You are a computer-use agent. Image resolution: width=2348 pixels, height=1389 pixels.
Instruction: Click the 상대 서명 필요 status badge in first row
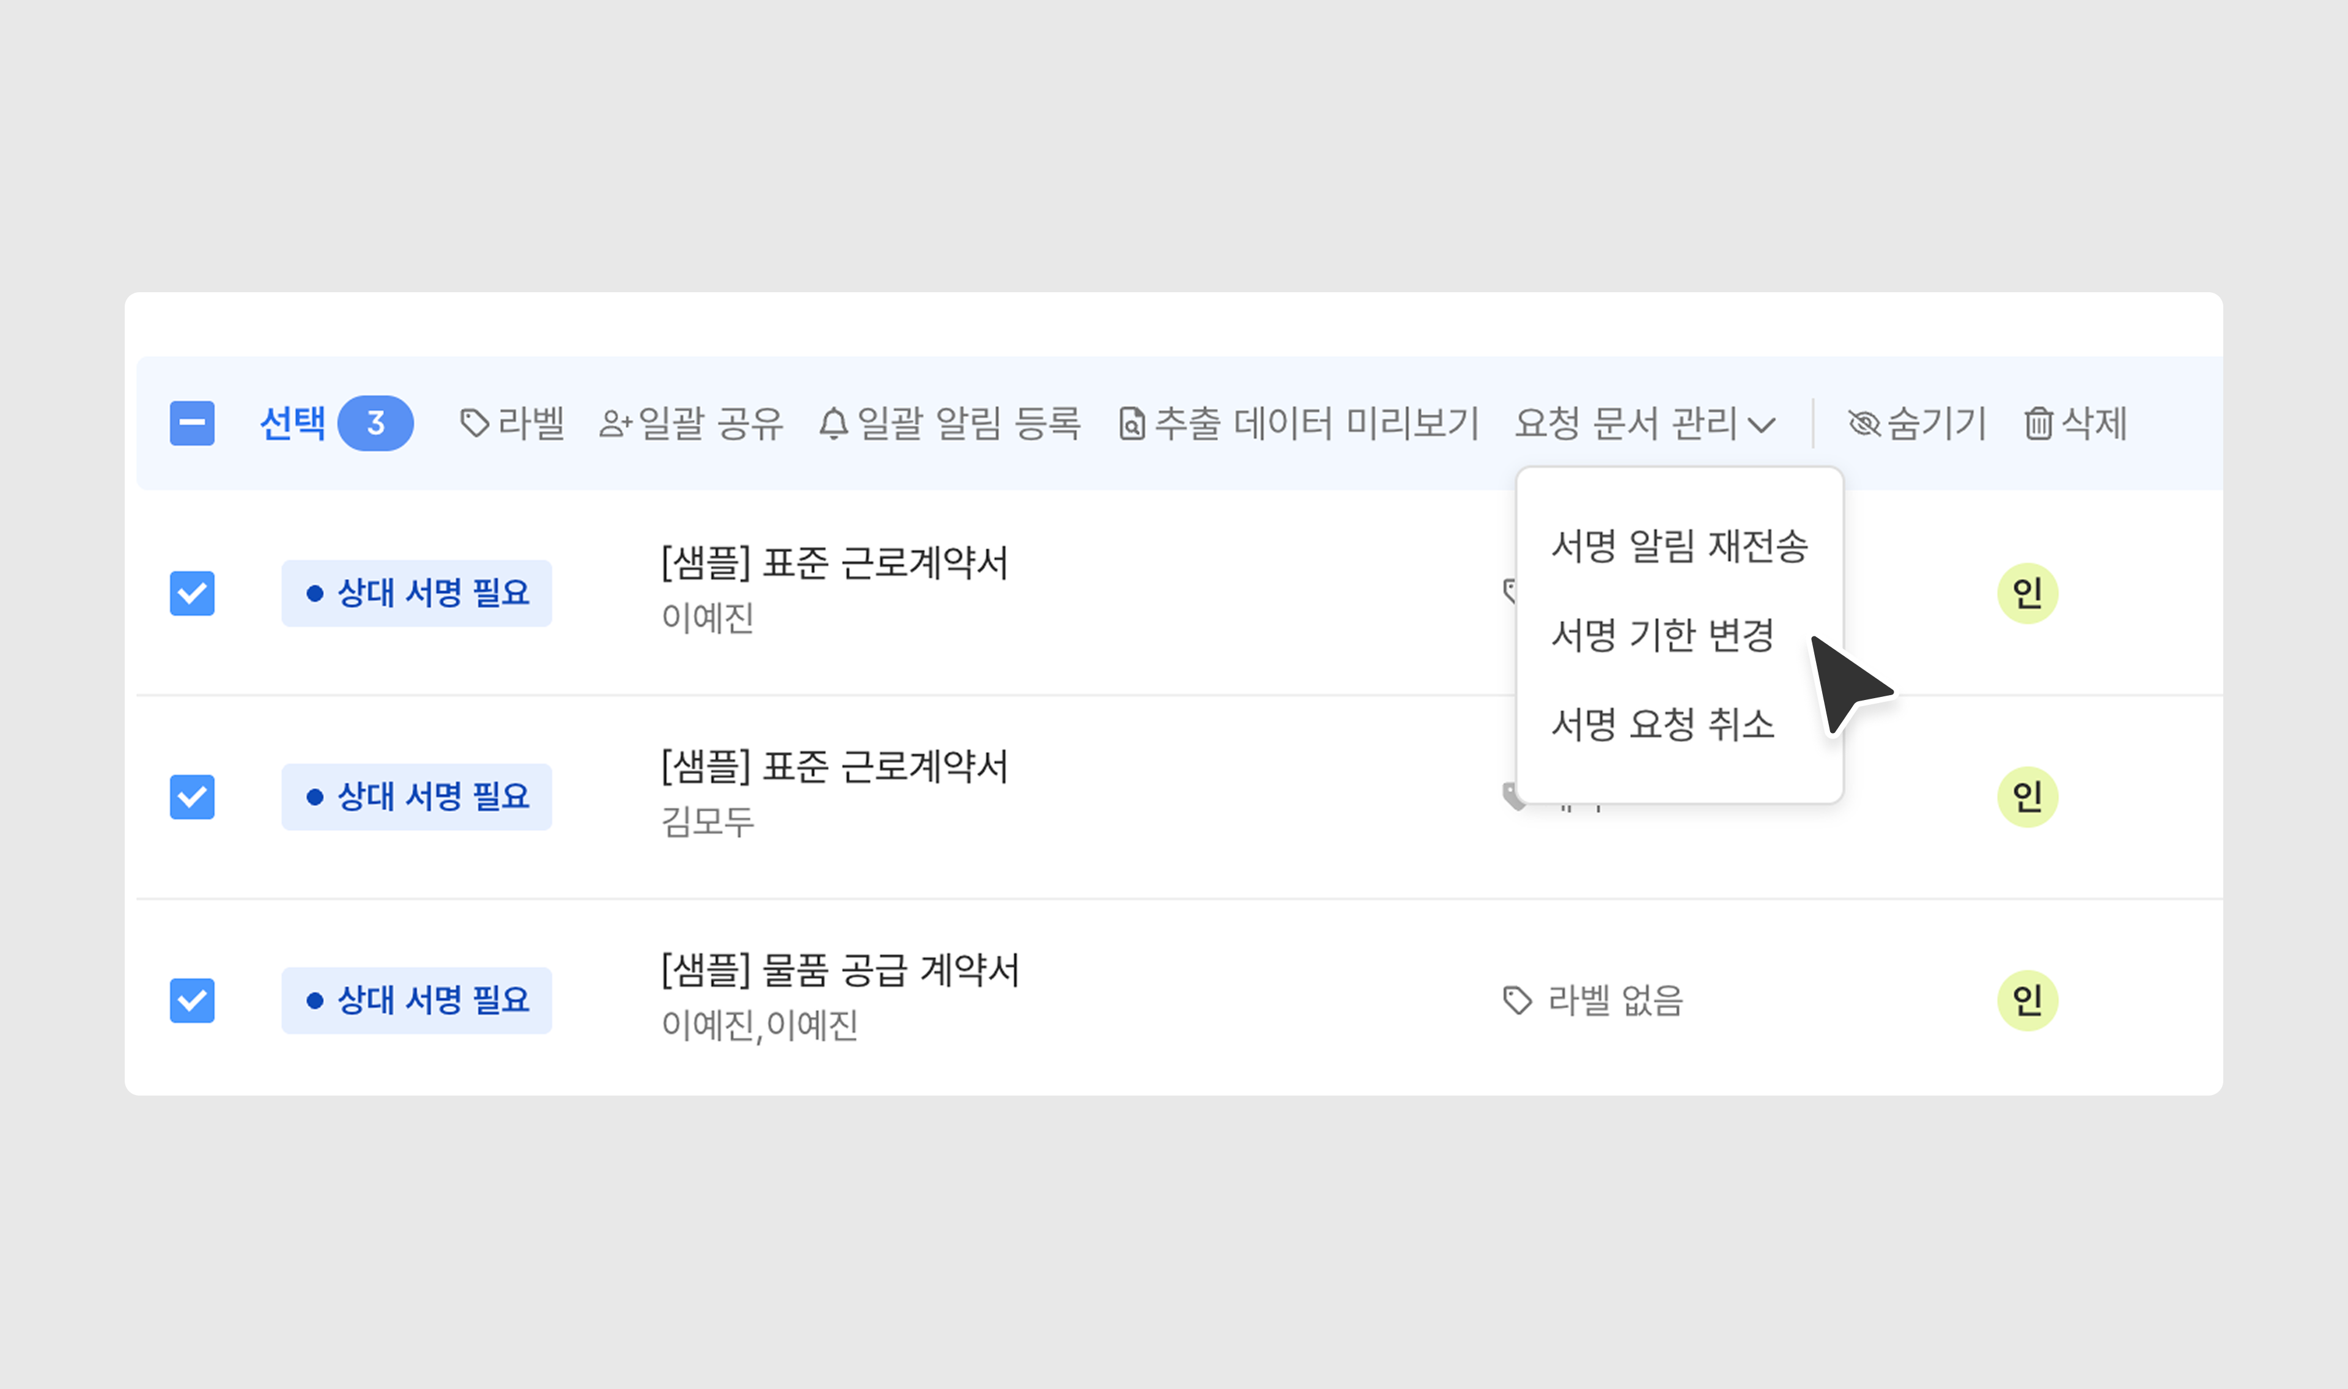pos(416,594)
